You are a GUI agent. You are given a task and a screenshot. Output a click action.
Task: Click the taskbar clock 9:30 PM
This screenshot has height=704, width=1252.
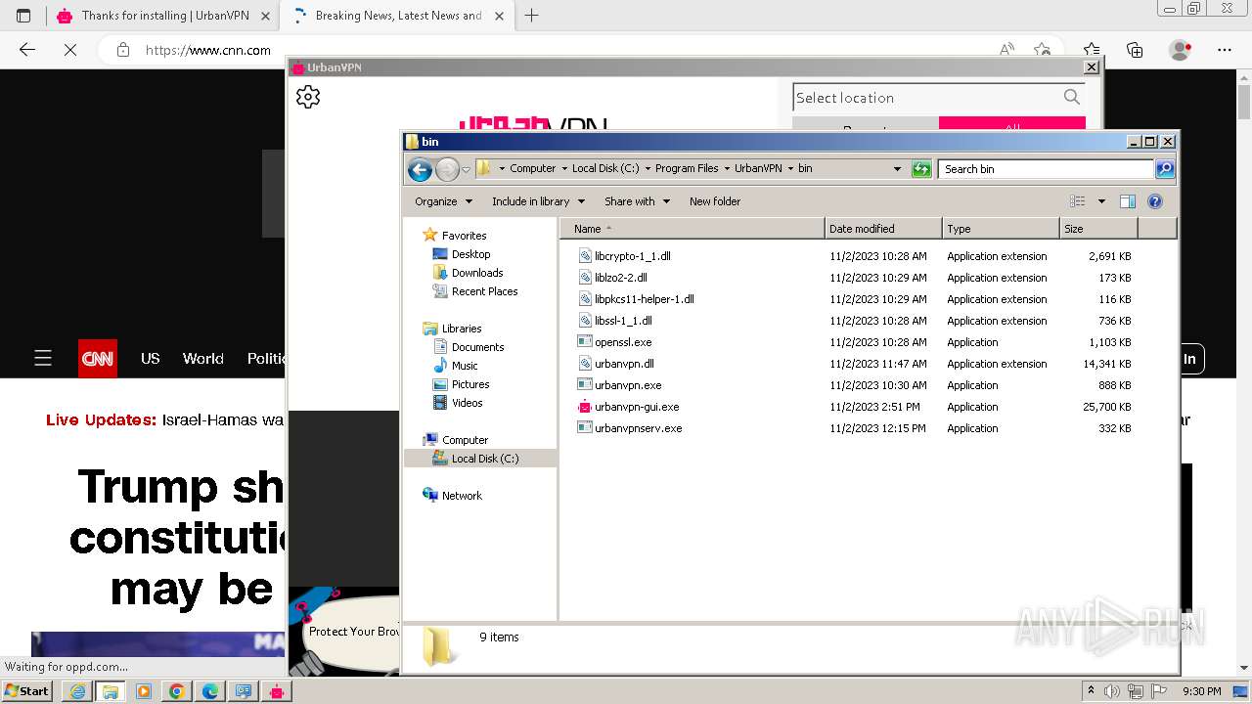click(x=1201, y=691)
